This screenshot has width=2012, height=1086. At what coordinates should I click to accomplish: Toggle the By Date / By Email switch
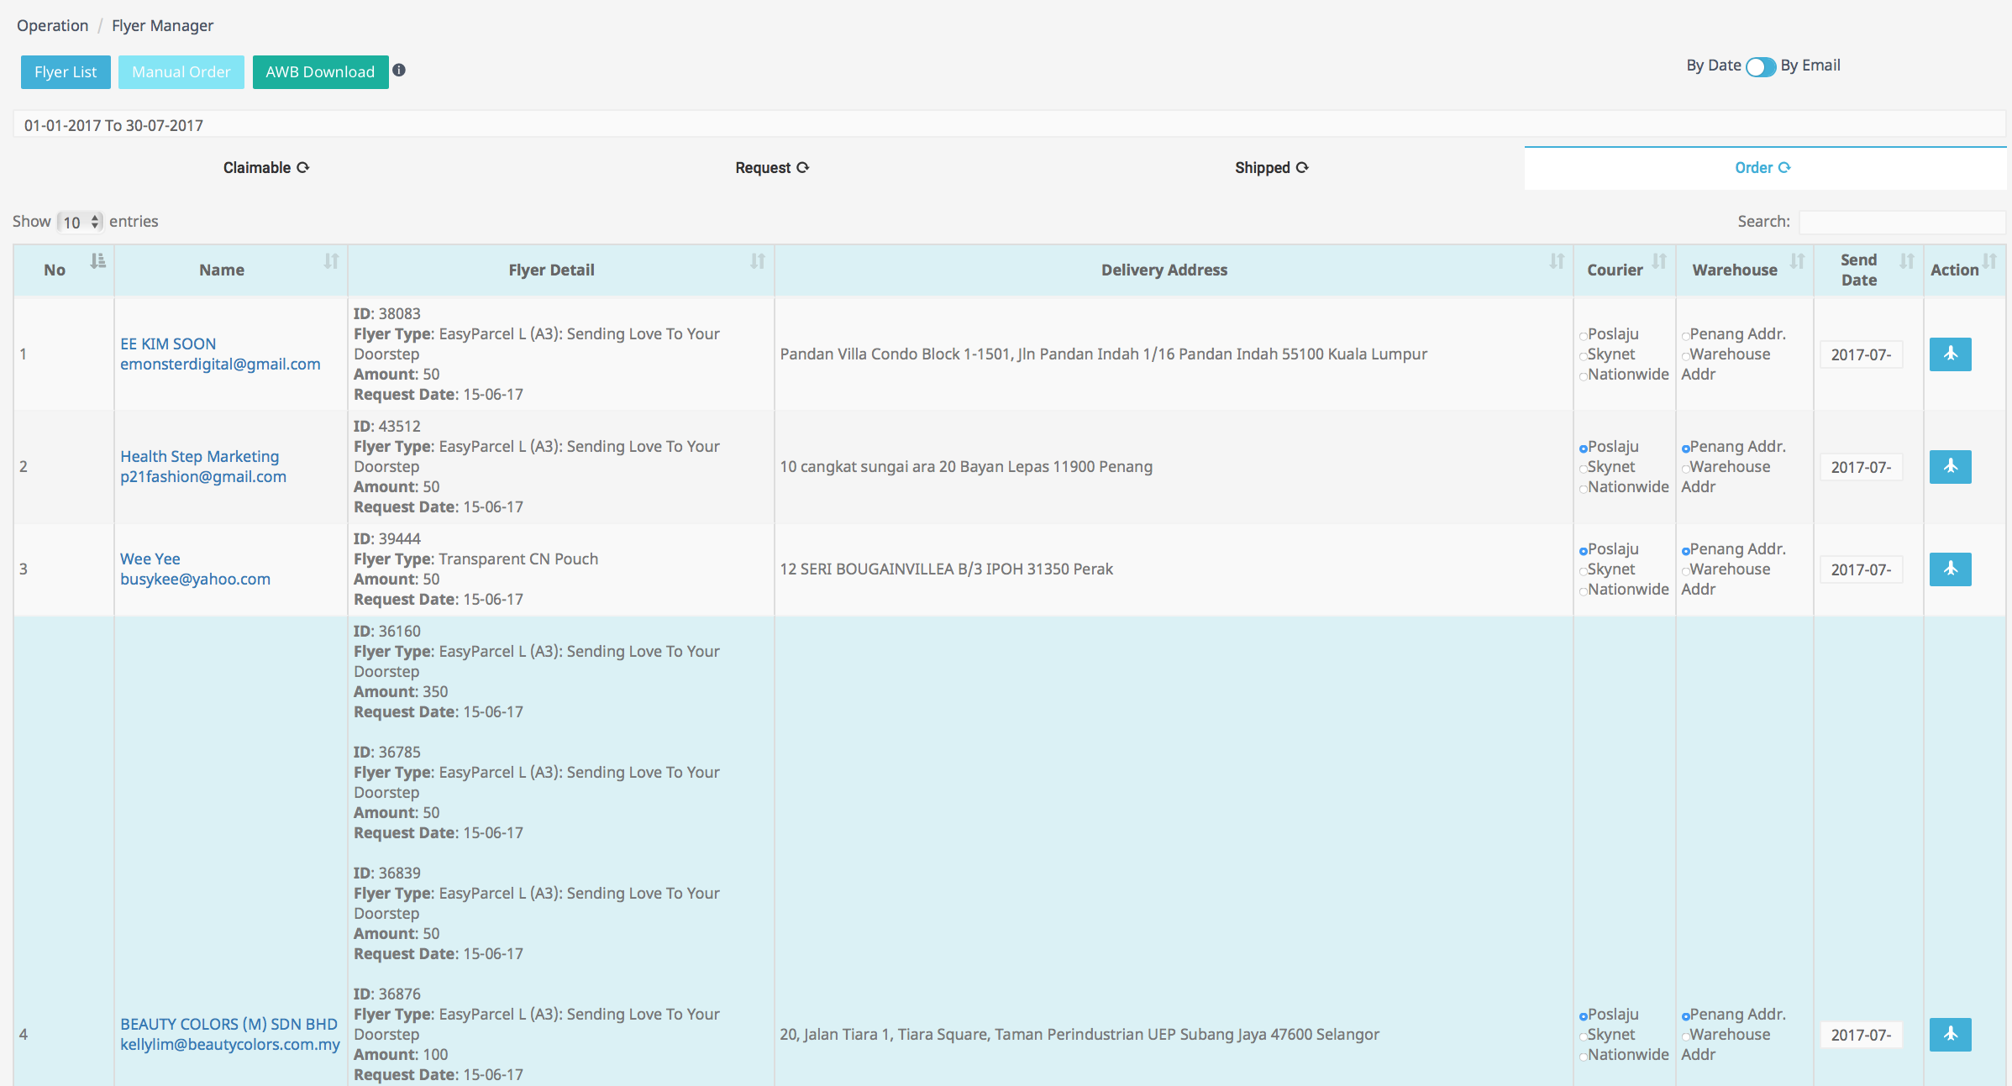click(1760, 67)
